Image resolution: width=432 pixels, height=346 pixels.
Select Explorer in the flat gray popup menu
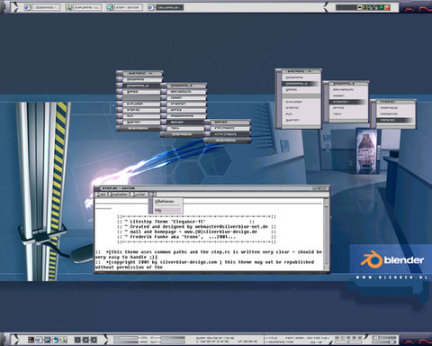click(301, 102)
